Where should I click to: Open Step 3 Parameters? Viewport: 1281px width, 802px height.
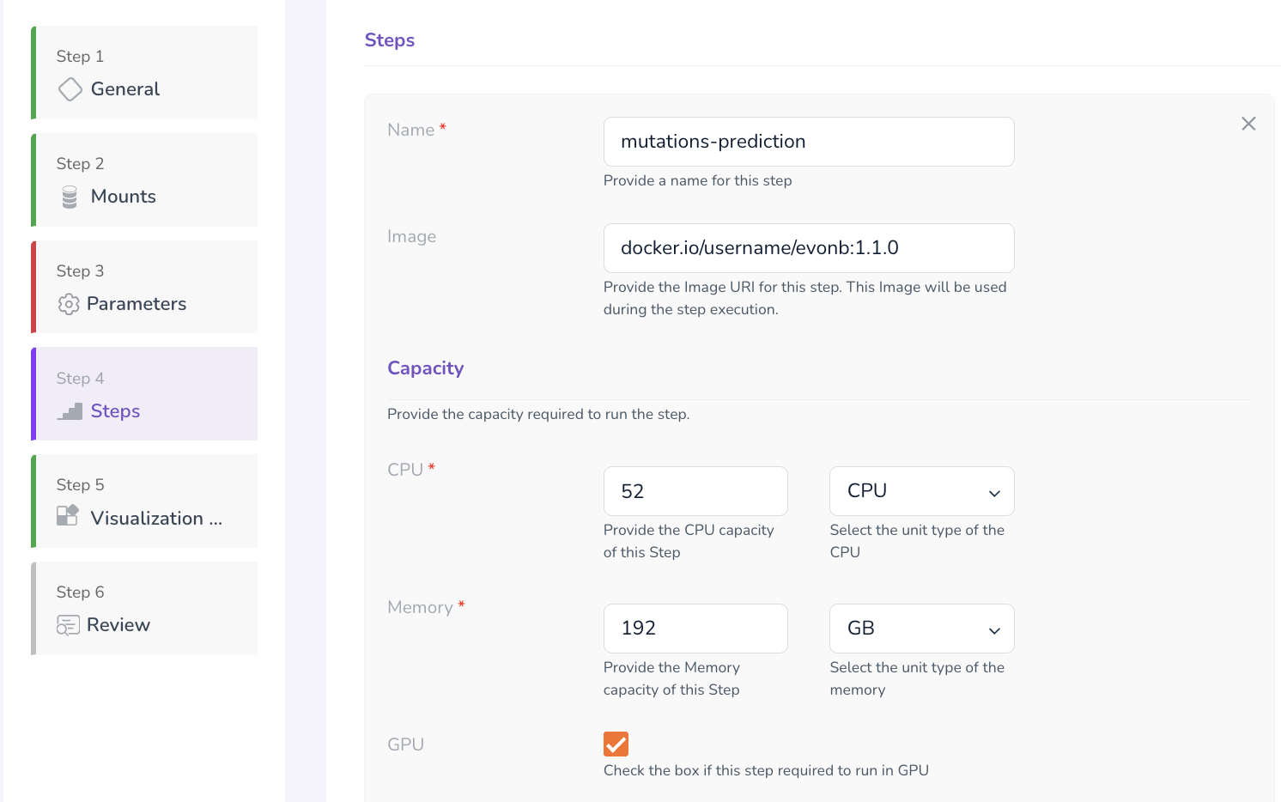146,288
